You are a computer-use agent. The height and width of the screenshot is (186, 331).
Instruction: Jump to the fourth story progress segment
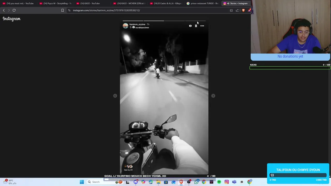coord(195,21)
